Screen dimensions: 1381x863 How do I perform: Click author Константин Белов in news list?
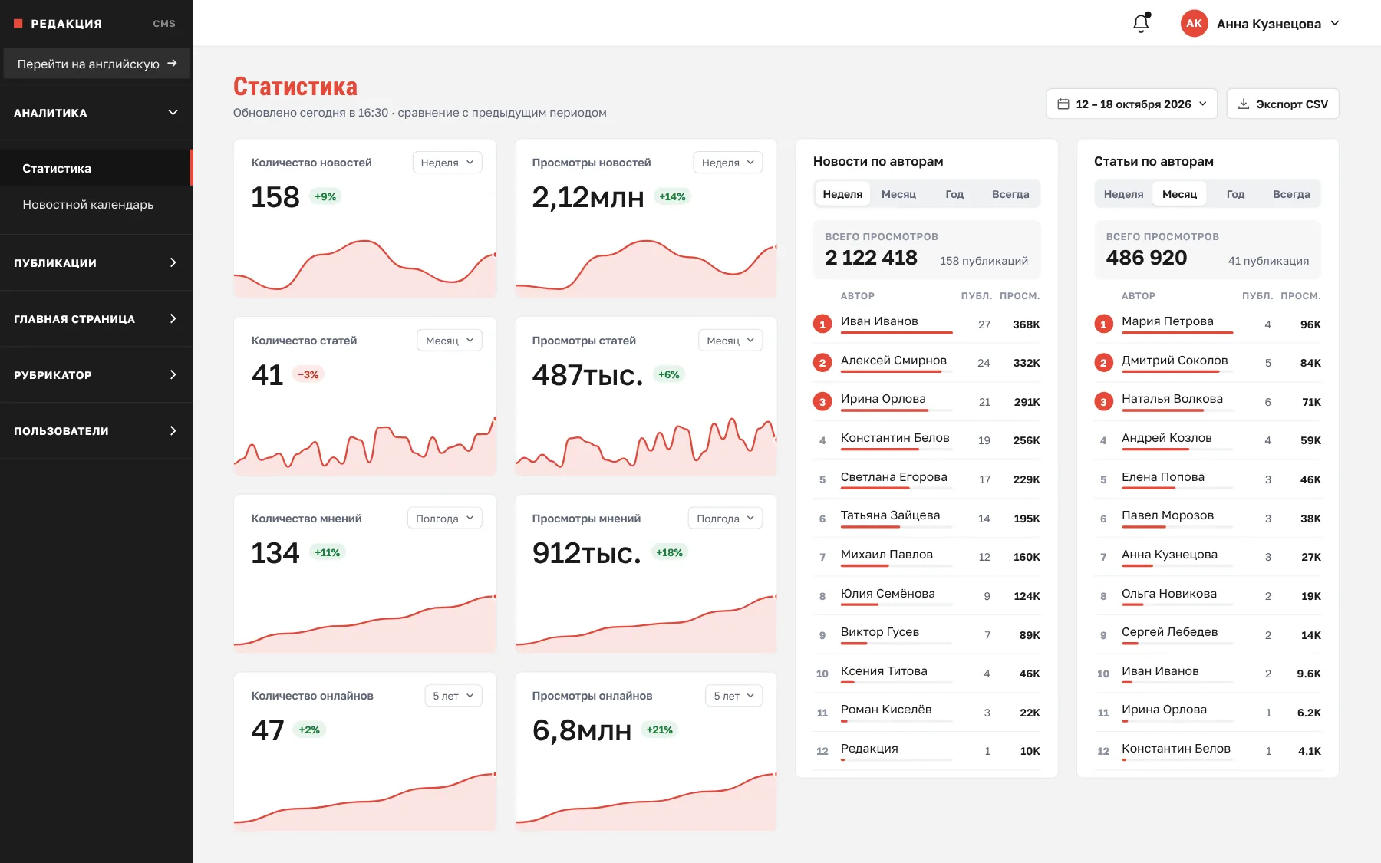pos(895,438)
